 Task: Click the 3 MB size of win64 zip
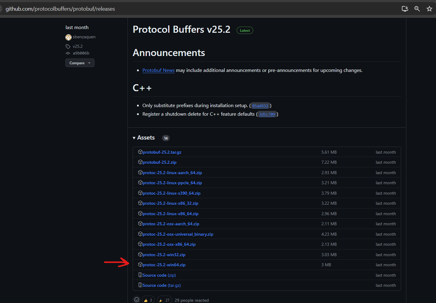pyautogui.click(x=326, y=265)
